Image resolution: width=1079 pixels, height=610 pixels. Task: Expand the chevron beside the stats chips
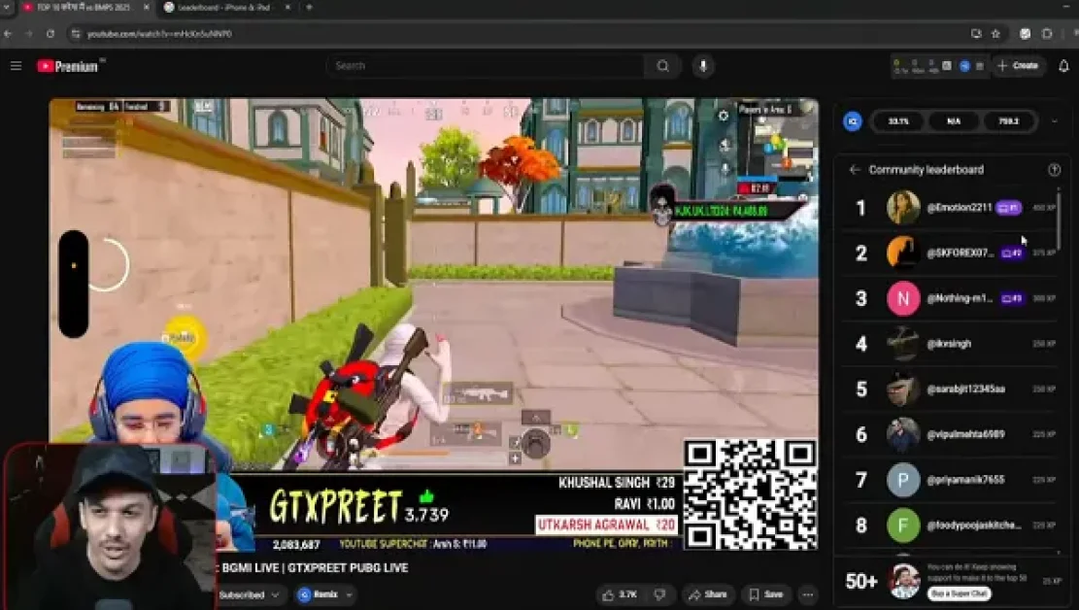(x=1054, y=121)
